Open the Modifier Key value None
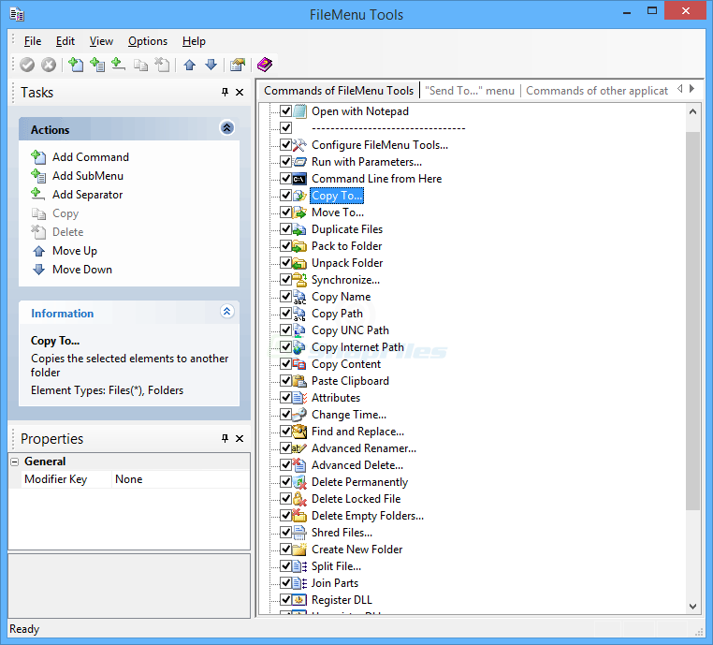Screen dimensions: 713x645 (180, 479)
